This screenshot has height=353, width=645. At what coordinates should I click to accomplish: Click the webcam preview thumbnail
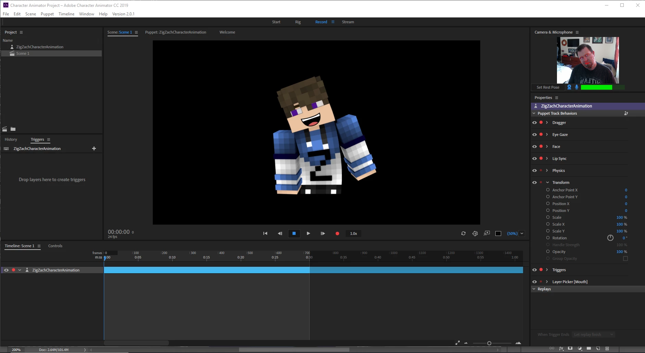click(588, 60)
